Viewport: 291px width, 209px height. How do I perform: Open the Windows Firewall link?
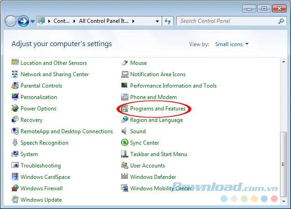42,188
